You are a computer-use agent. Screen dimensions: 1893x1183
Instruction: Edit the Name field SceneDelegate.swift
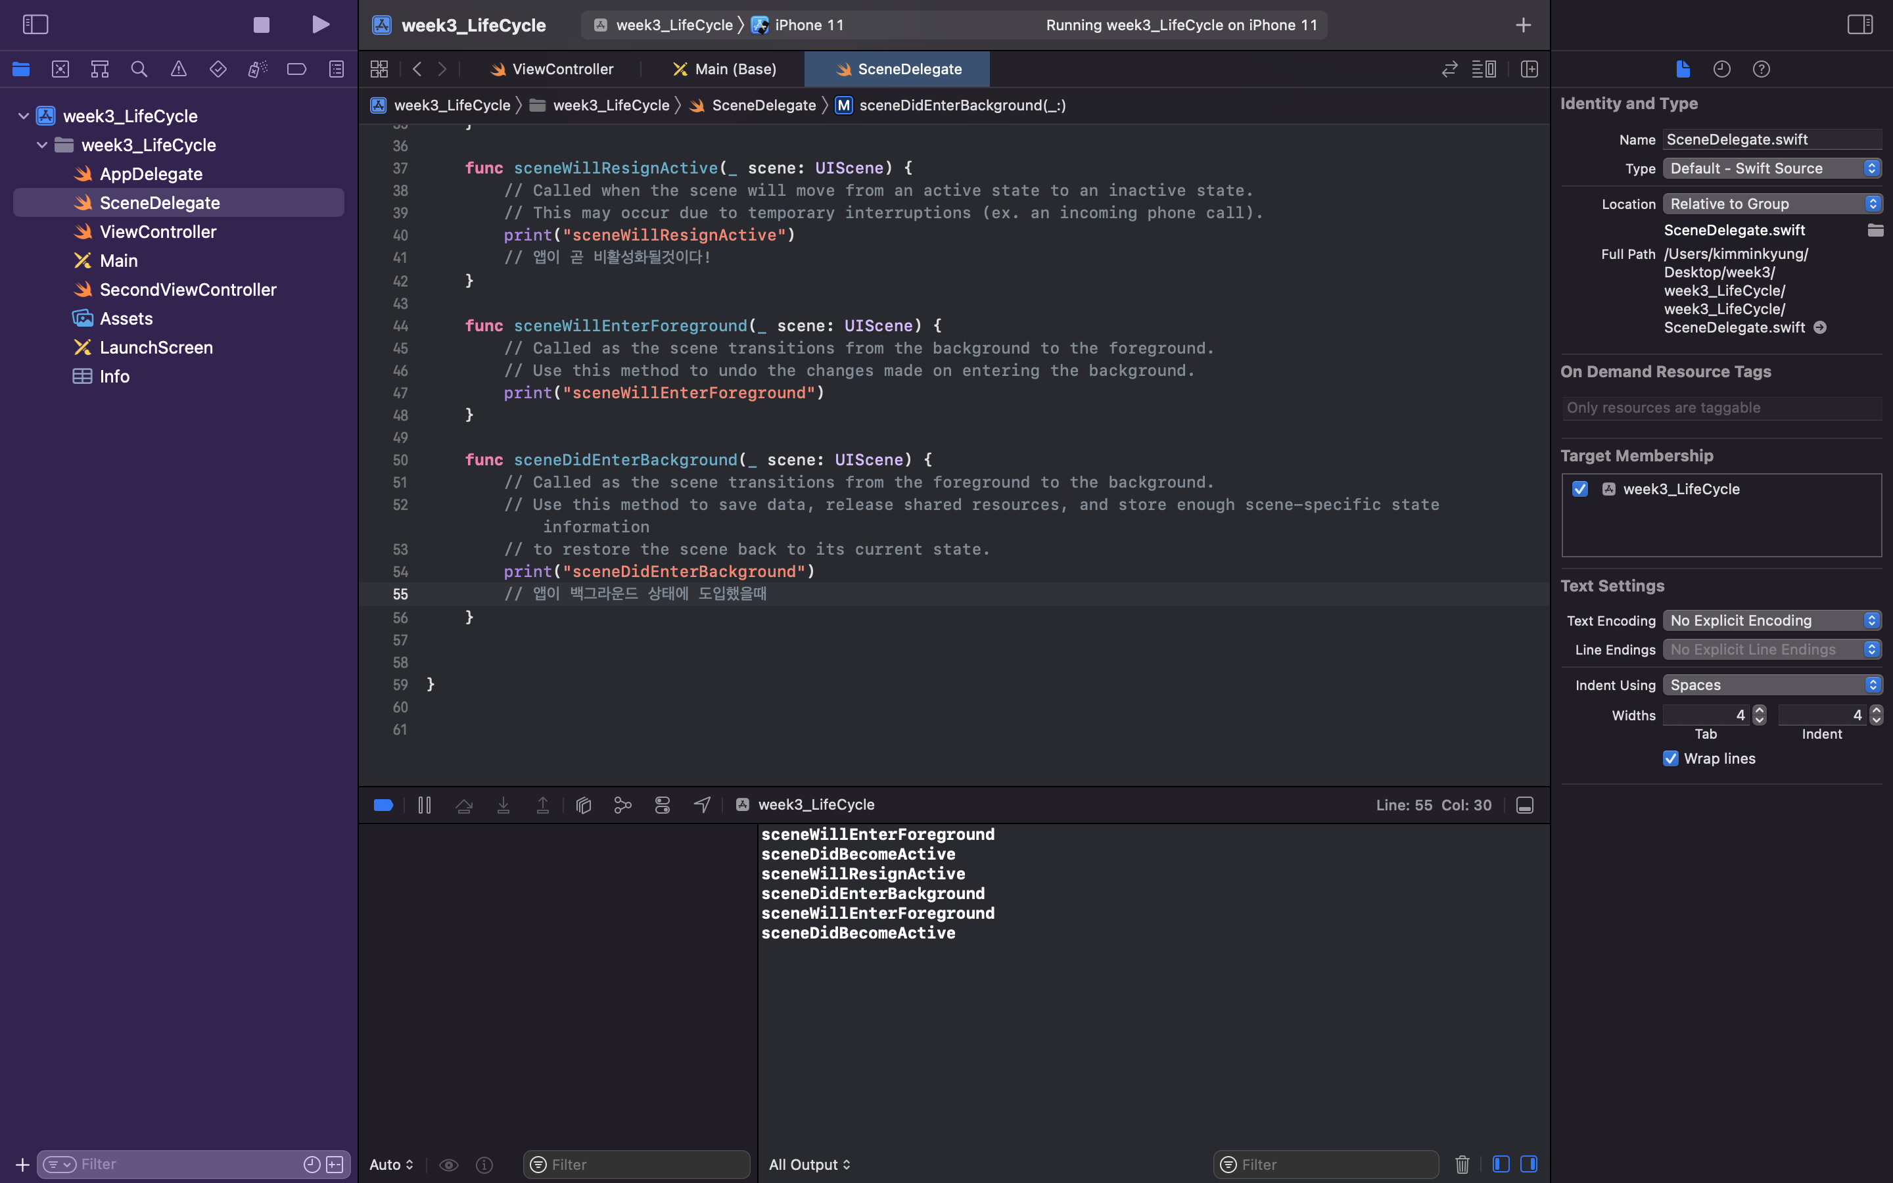tap(1772, 139)
